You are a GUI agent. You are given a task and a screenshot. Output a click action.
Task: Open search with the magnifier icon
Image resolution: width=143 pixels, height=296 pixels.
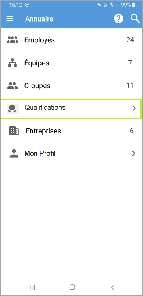pos(135,19)
